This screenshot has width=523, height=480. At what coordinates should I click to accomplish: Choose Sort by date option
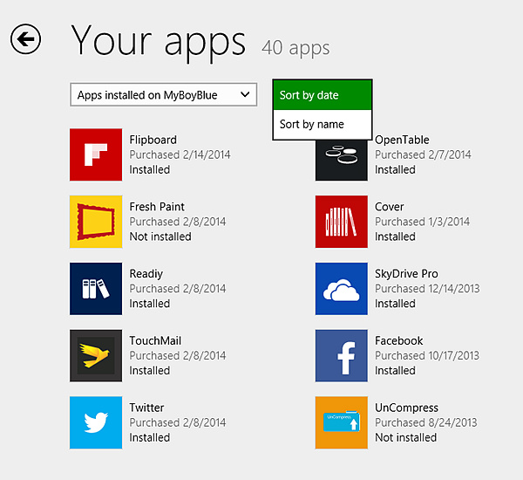pyautogui.click(x=323, y=95)
